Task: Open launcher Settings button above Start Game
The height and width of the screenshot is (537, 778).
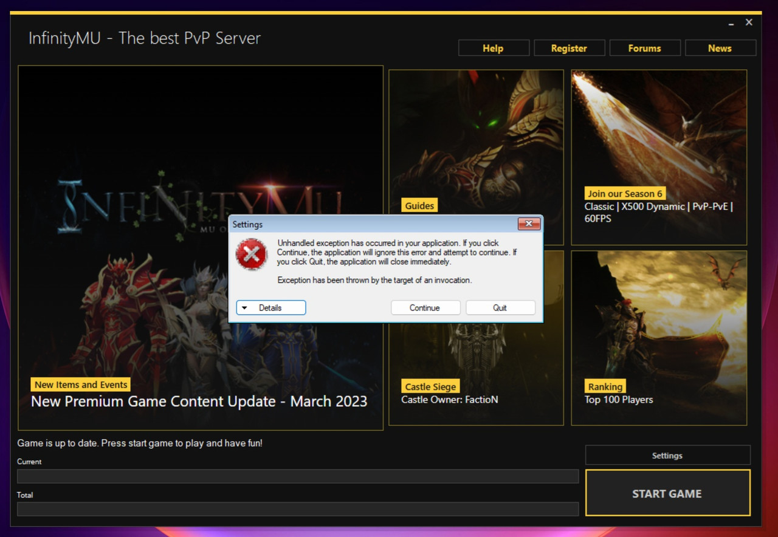Action: pos(667,455)
